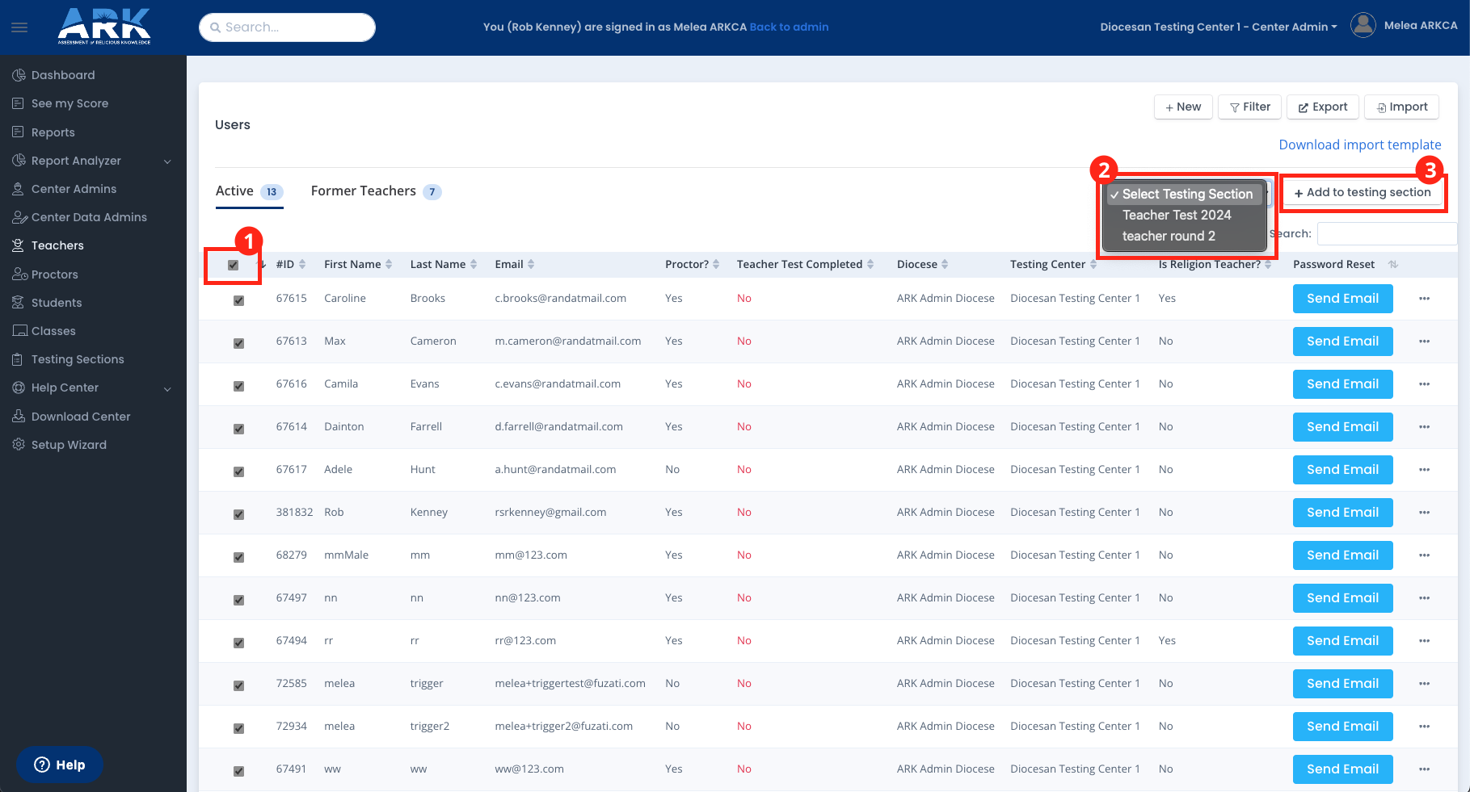The width and height of the screenshot is (1470, 792).
Task: Uncheck the Rob Kenney row checkbox
Action: 238,514
